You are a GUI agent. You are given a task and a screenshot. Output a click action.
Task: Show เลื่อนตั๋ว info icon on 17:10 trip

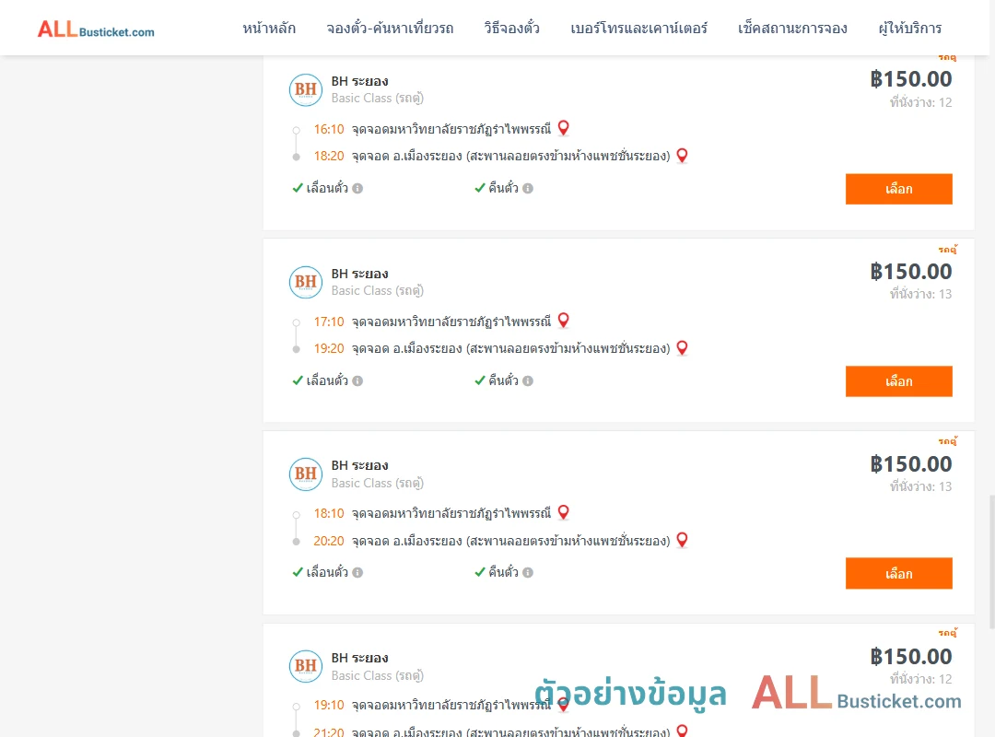[357, 380]
